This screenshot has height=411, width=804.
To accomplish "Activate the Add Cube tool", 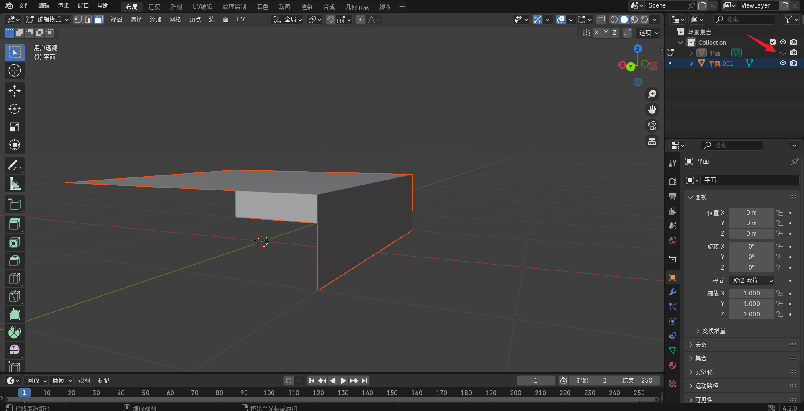I will tap(15, 204).
